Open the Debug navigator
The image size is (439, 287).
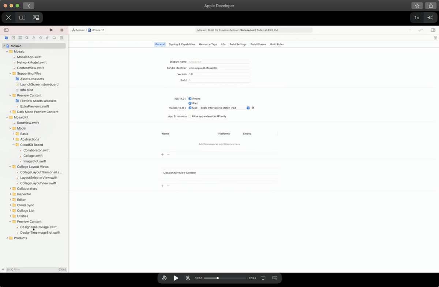48,38
